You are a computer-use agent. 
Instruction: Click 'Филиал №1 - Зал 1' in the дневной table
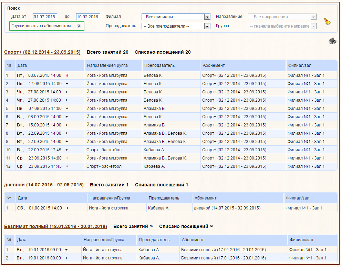304,208
